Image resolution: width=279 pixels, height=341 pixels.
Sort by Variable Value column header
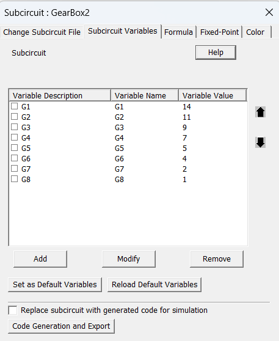[x=212, y=95]
